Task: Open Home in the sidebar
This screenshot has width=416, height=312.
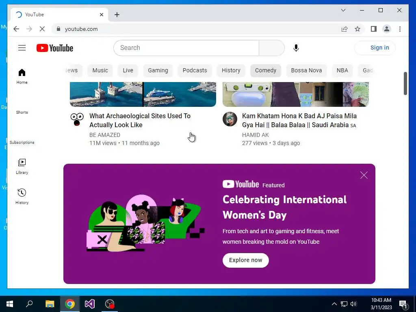Action: (22, 76)
